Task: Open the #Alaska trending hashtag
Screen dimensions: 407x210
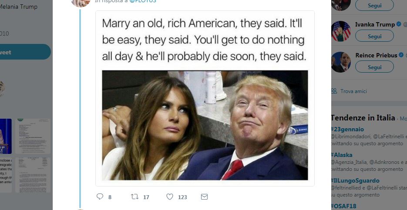Action: pos(342,155)
